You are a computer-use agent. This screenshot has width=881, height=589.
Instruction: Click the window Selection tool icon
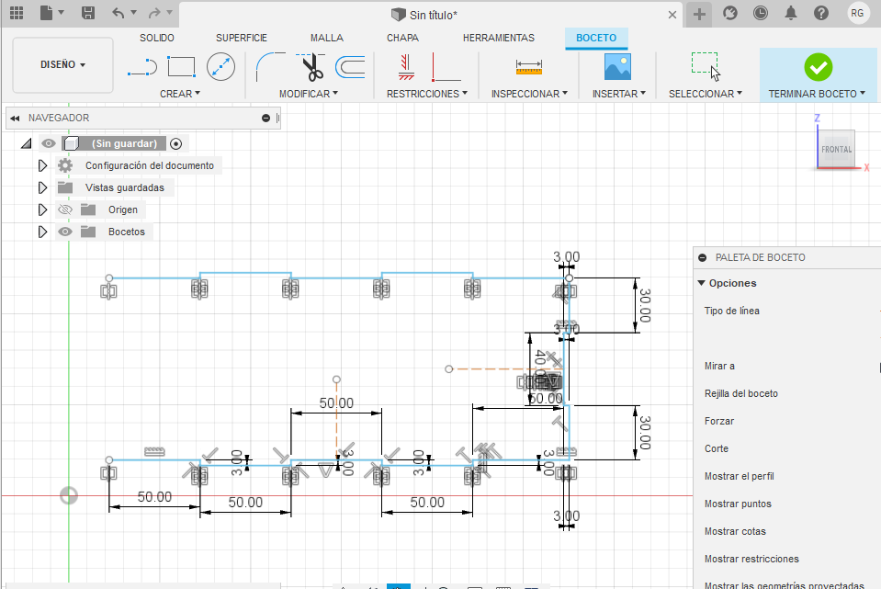coord(706,67)
